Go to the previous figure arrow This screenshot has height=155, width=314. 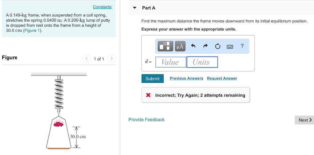pos(86,59)
